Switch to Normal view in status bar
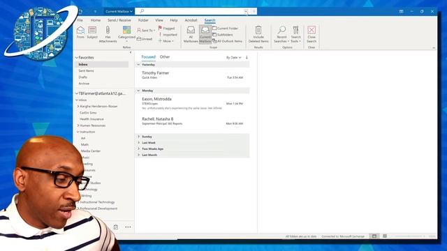447x251 pixels. [374, 236]
